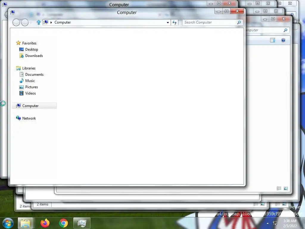Launch Google Chrome from the taskbar

click(63, 223)
